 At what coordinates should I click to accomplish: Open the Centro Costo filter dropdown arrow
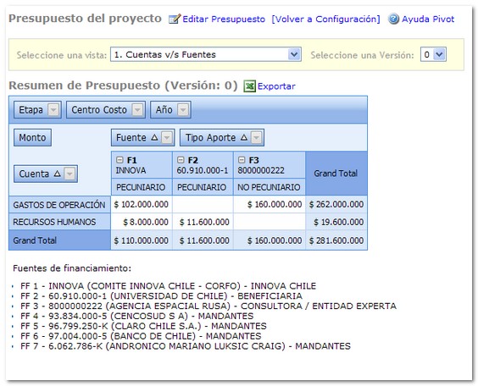137,109
